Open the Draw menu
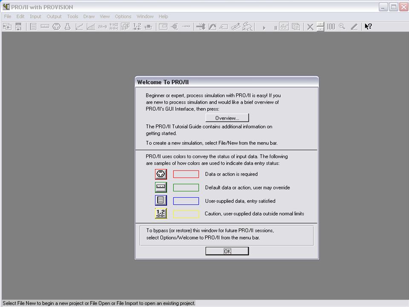The width and height of the screenshot is (409, 307). pos(89,17)
